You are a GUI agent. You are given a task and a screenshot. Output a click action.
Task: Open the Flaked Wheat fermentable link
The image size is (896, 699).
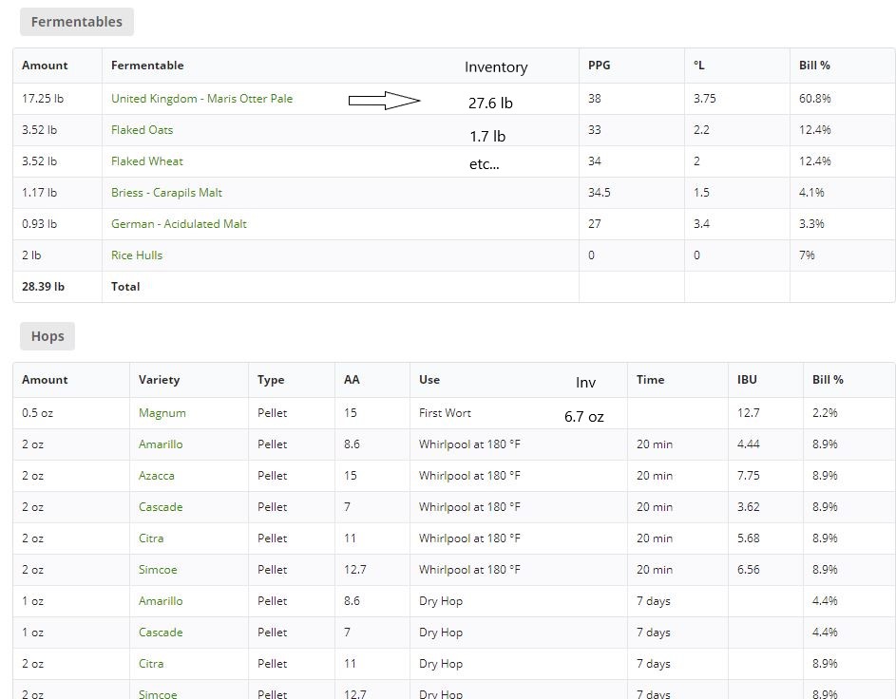click(146, 161)
